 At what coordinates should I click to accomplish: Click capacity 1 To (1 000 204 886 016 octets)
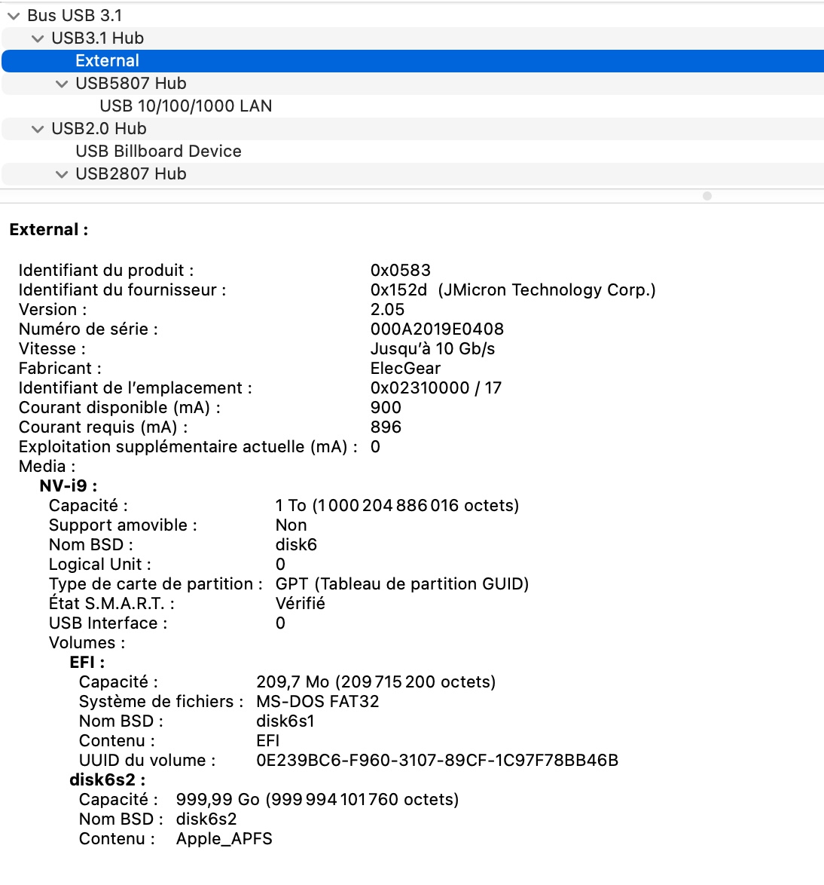tap(397, 506)
